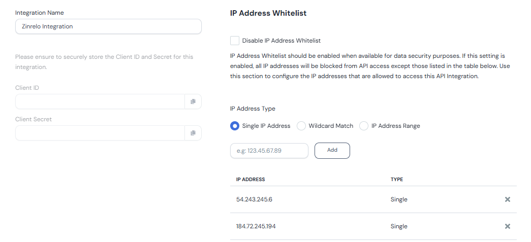The width and height of the screenshot is (531, 242).
Task: Select the 184.72.245.194 table row
Action: click(x=373, y=226)
